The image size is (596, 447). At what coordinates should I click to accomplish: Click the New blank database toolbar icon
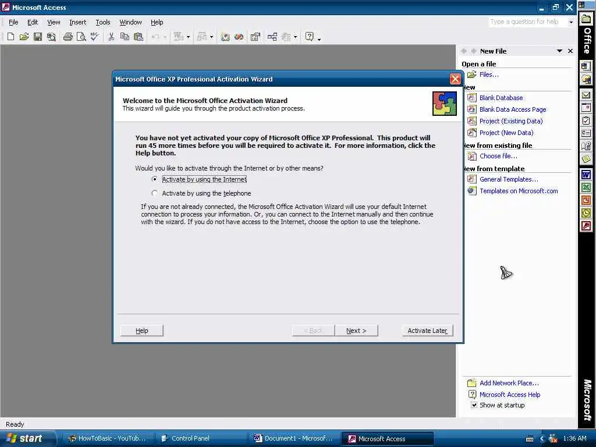click(11, 37)
